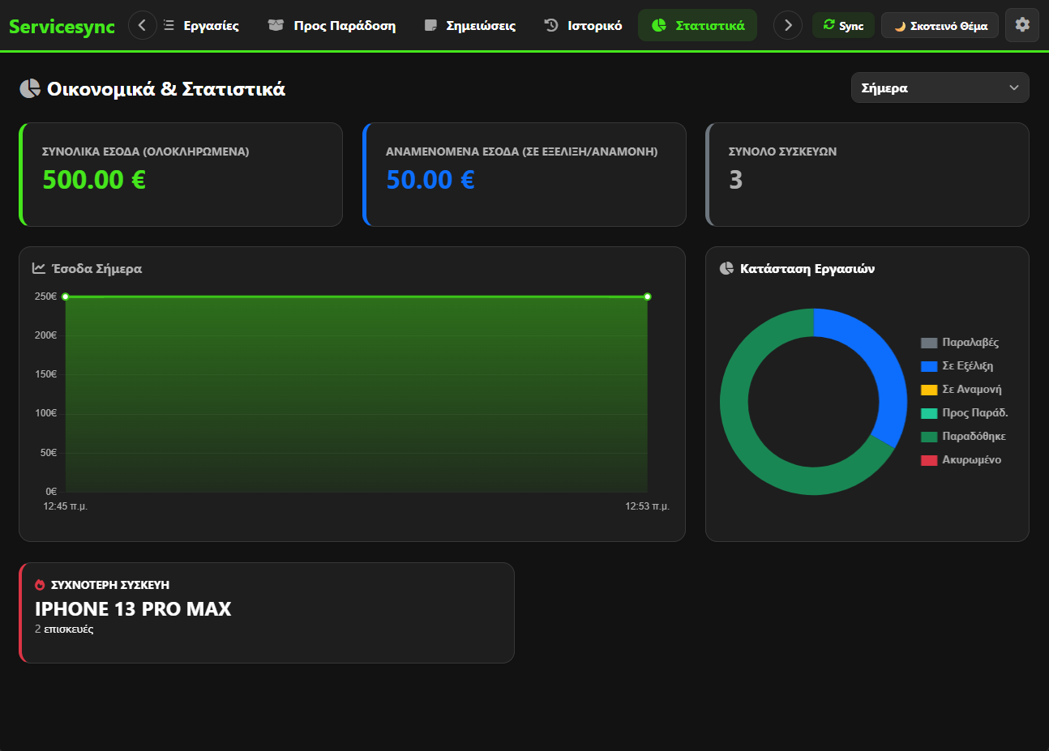Toggle the Προς Παράδ. legend entry
The width and height of the screenshot is (1049, 751).
coord(965,412)
